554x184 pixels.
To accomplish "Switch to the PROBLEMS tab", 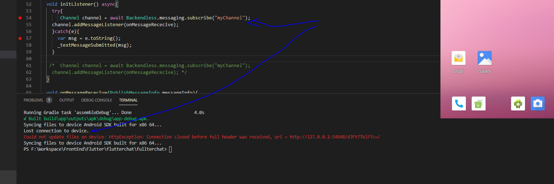I will point(33,100).
